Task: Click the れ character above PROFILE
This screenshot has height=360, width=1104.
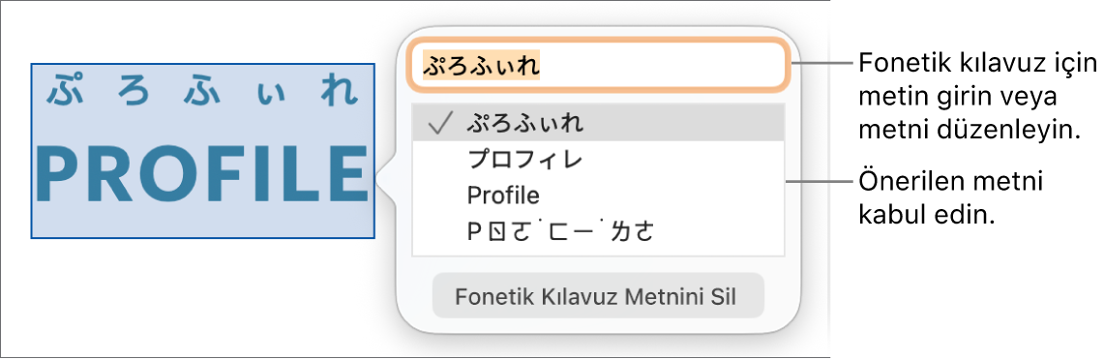Action: (343, 92)
